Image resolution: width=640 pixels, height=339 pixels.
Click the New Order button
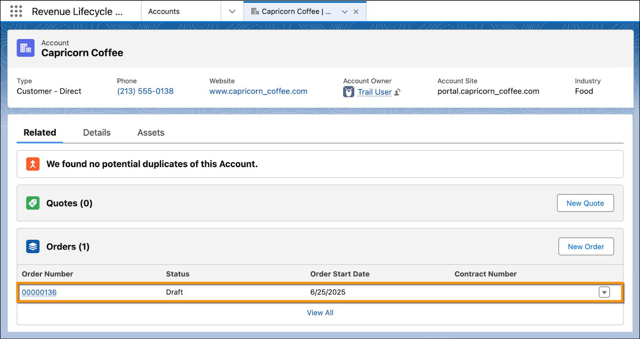[x=586, y=247]
